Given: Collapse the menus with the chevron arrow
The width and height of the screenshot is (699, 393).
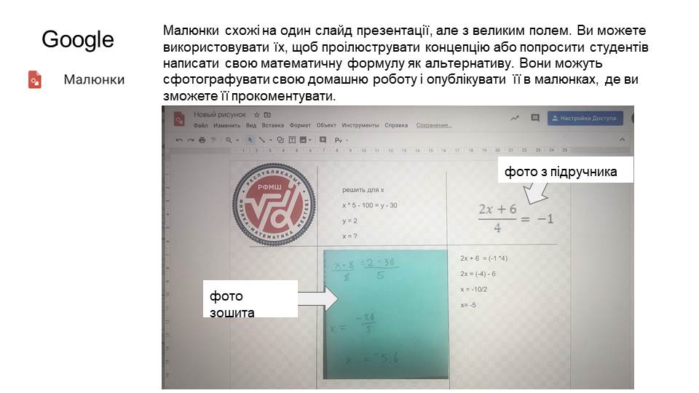Looking at the screenshot, I should (622, 140).
